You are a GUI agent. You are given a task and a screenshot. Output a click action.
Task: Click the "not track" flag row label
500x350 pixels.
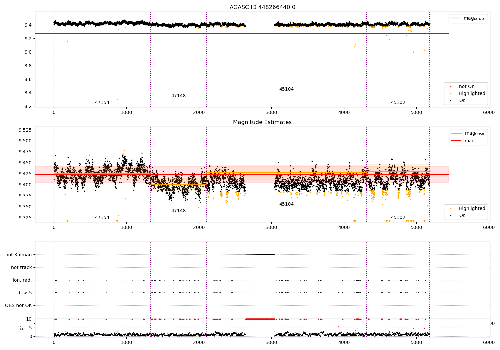pyautogui.click(x=21, y=268)
